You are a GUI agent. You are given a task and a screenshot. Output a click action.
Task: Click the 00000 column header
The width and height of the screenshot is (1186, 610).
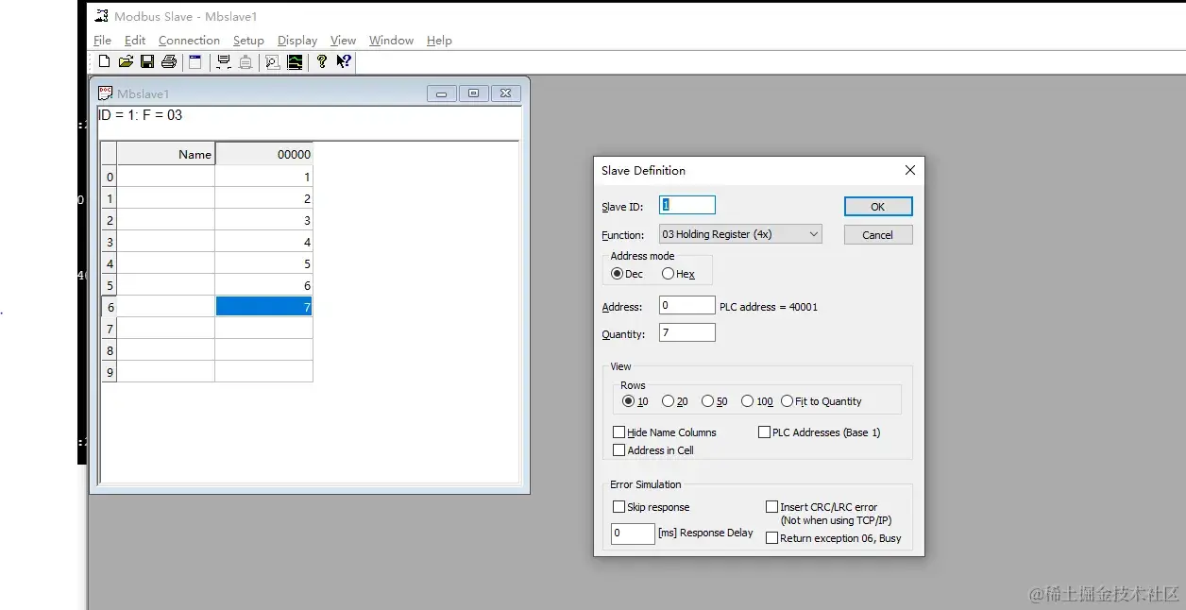(263, 154)
